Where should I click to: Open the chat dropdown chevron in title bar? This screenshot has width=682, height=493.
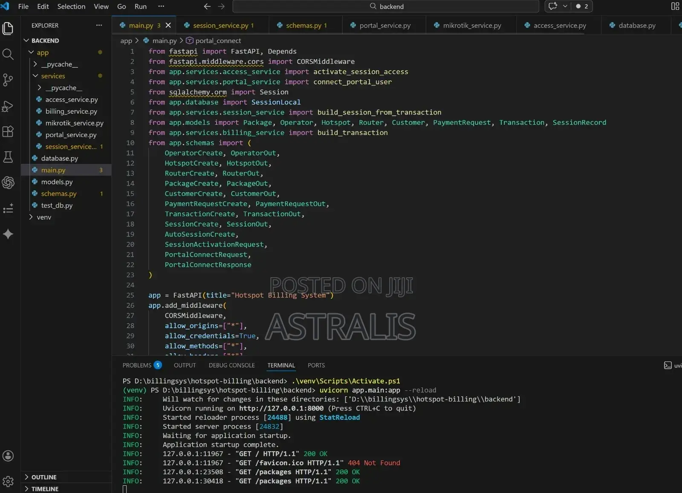click(x=565, y=6)
